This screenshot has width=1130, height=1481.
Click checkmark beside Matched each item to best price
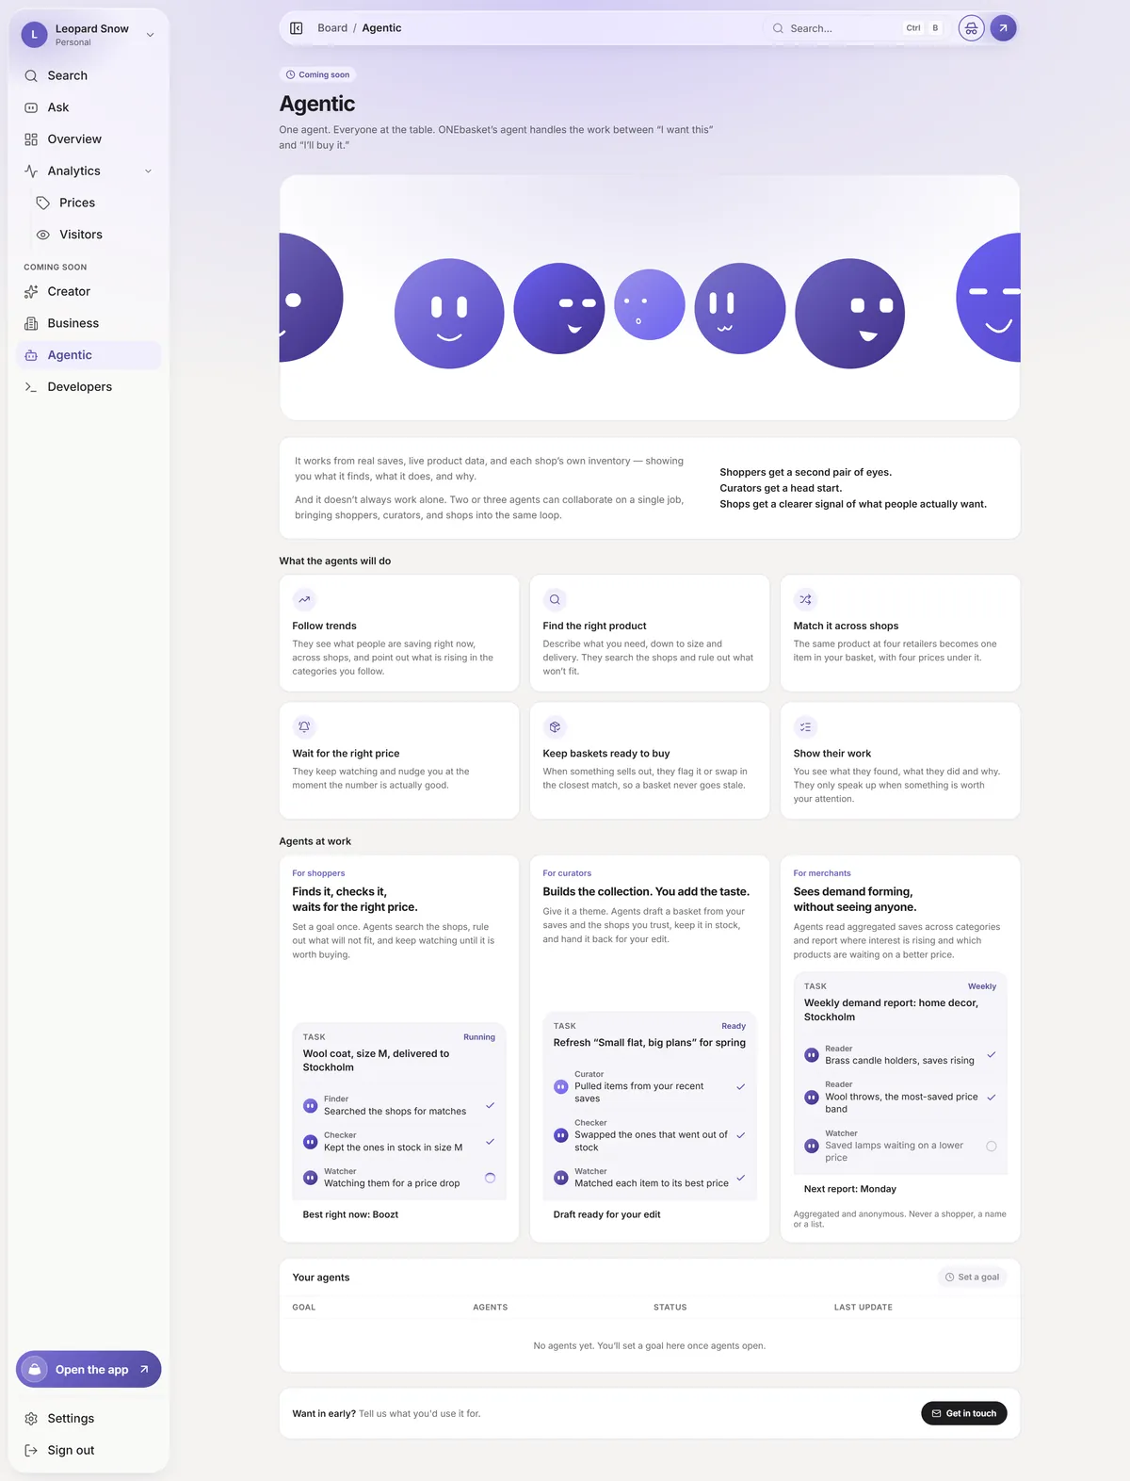point(740,1178)
